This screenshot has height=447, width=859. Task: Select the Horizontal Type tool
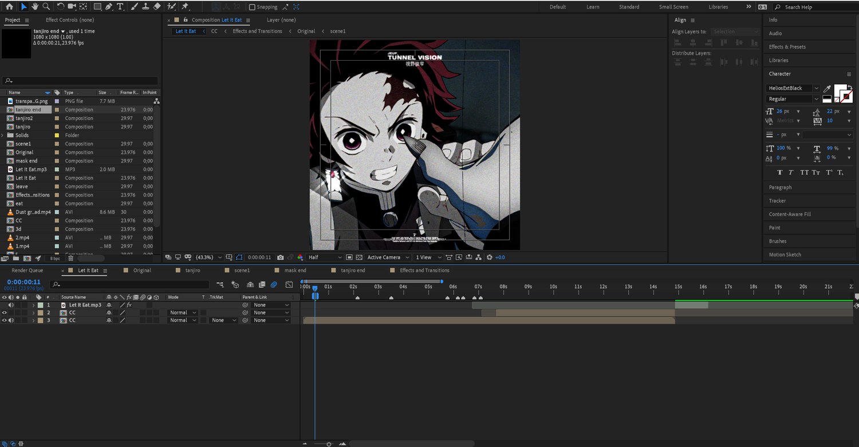point(120,7)
